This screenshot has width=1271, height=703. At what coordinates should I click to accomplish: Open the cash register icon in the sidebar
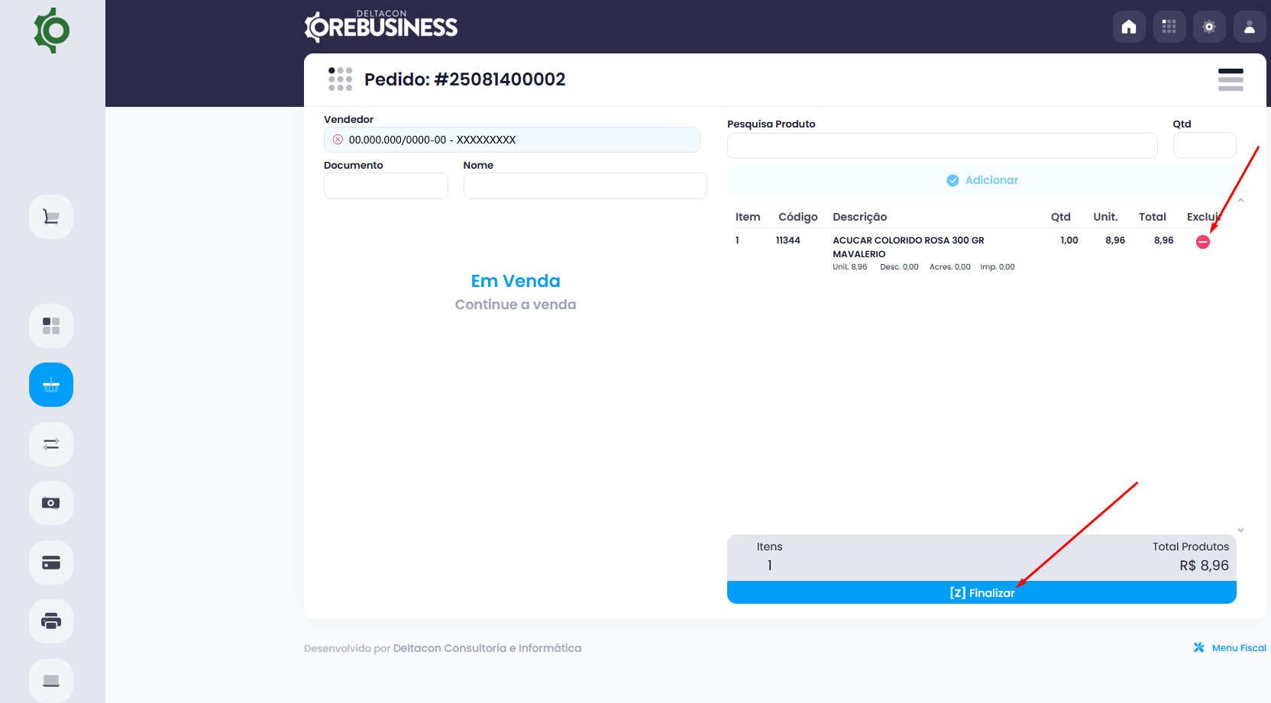point(50,503)
